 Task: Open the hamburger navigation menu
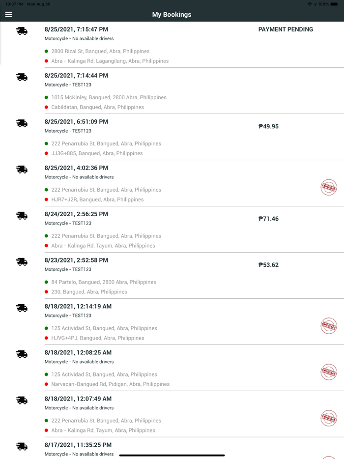coord(8,14)
